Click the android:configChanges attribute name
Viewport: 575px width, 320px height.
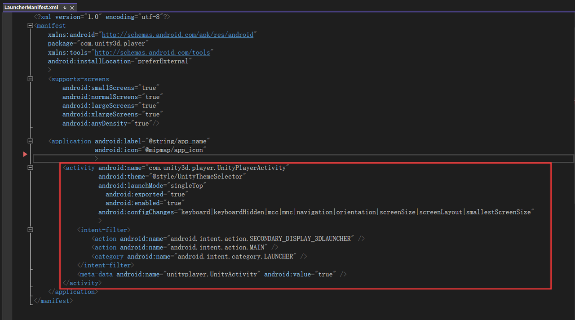click(136, 212)
